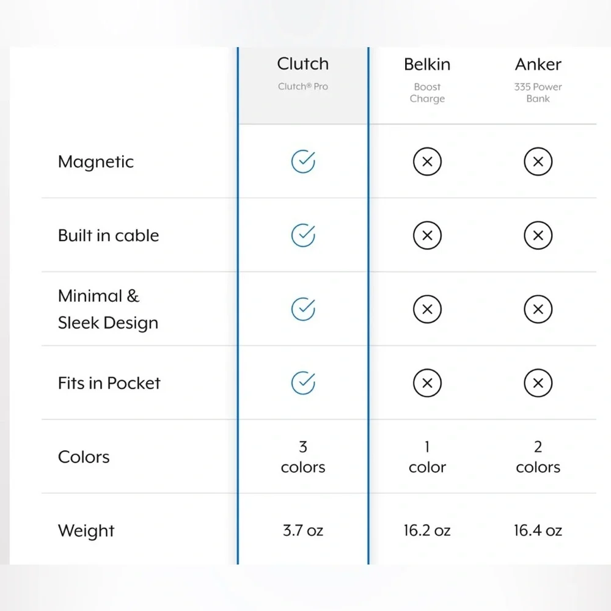Click the Clutch checkmark for Fits in Pocket
Viewport: 611px width, 611px height.
[x=303, y=382]
